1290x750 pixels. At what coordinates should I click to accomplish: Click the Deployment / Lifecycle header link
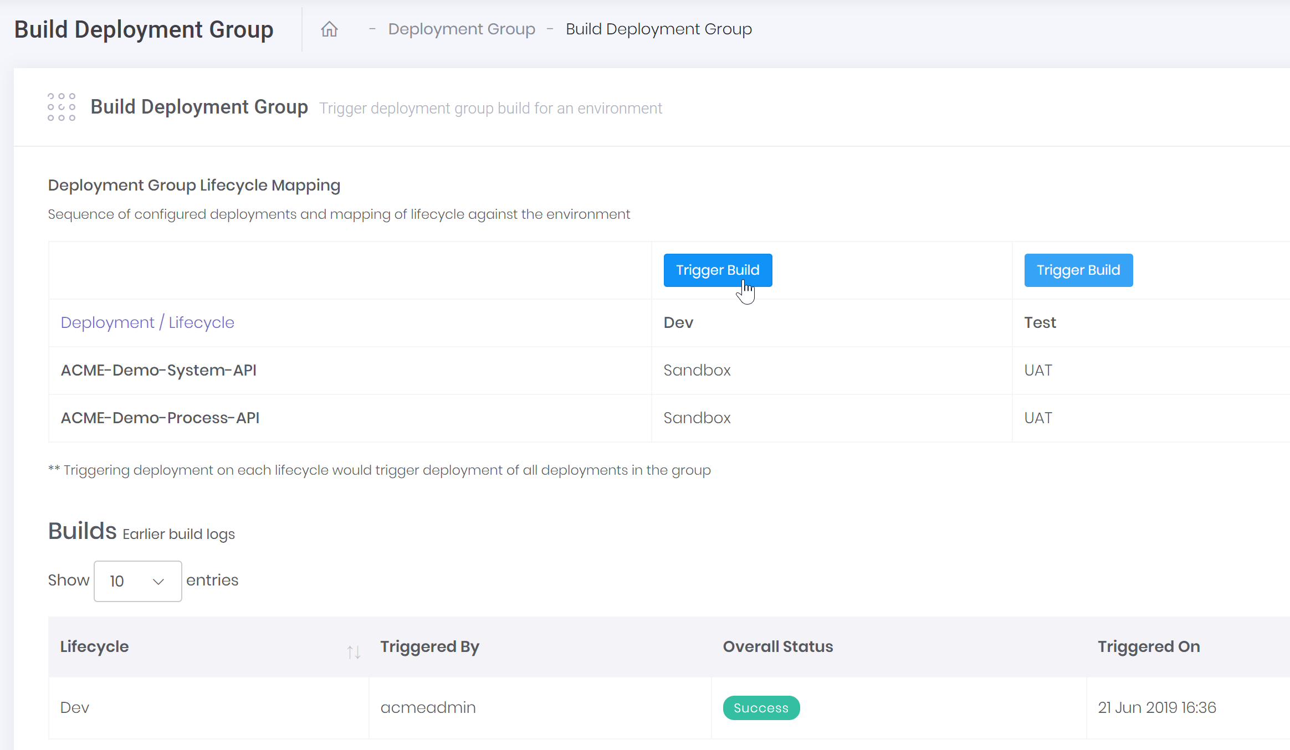point(147,322)
